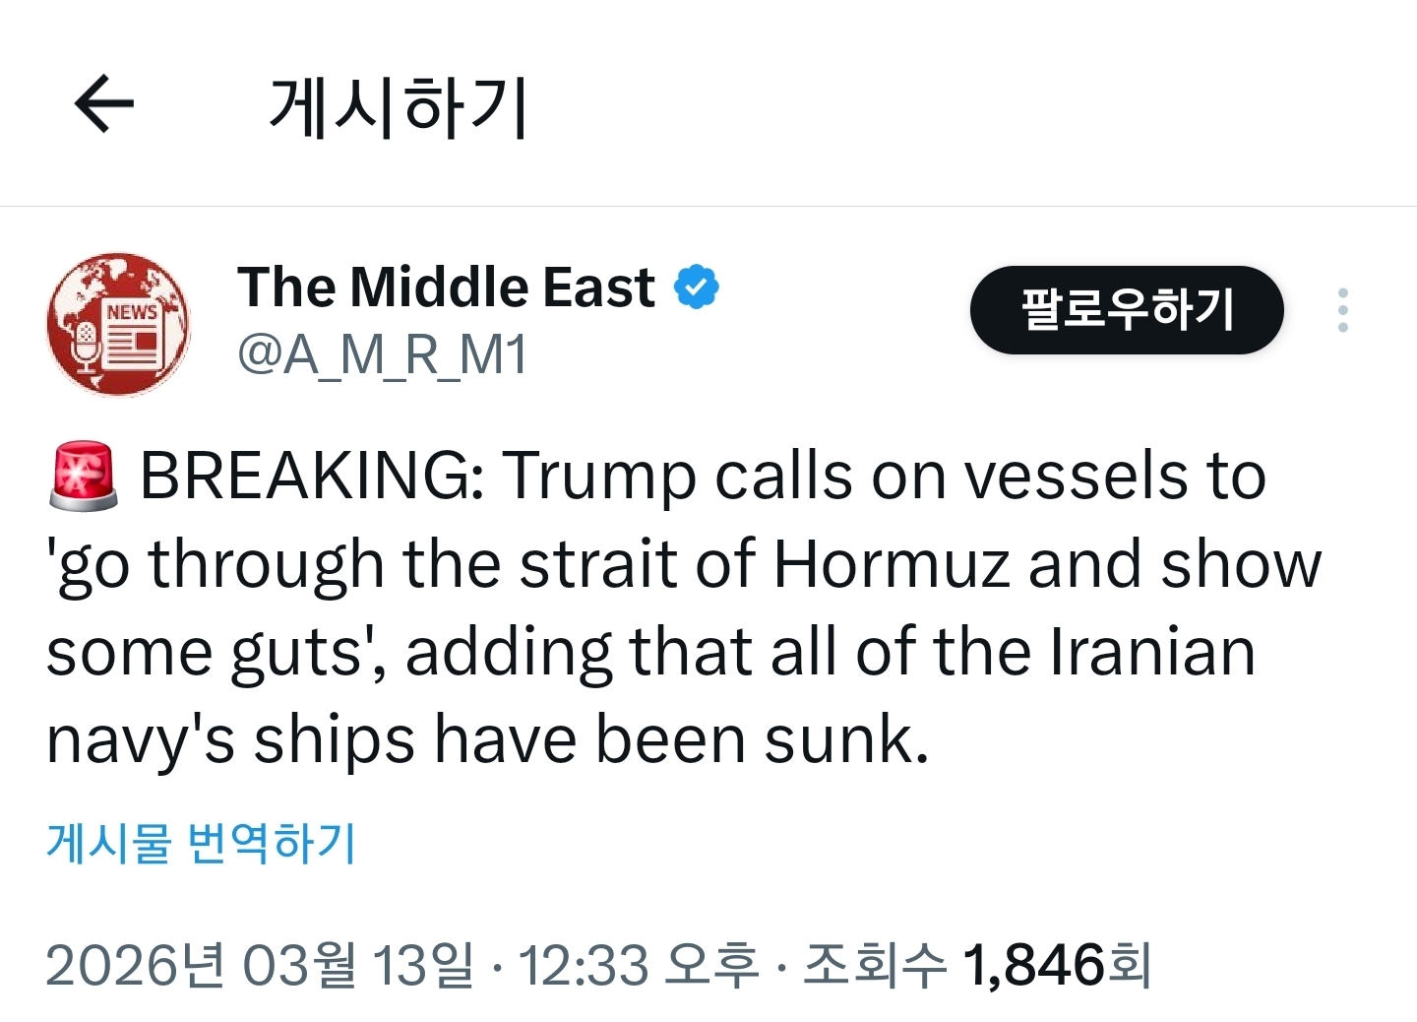Viewport: 1417px width, 1022px height.
Task: Click the 게시하기 header title
Action: click(399, 104)
